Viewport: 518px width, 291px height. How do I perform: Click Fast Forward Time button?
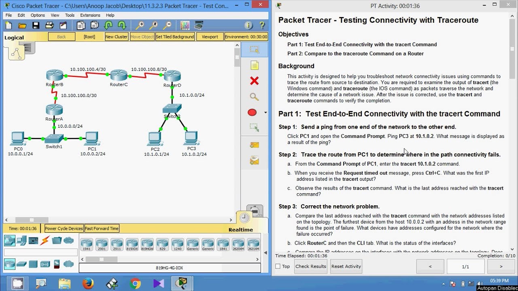tap(102, 228)
